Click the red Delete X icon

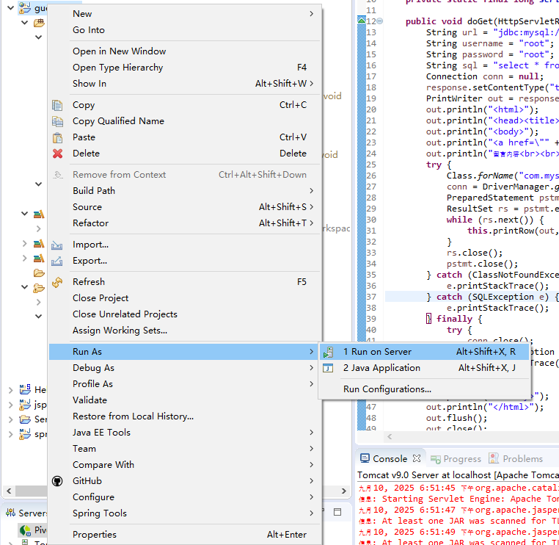click(57, 154)
